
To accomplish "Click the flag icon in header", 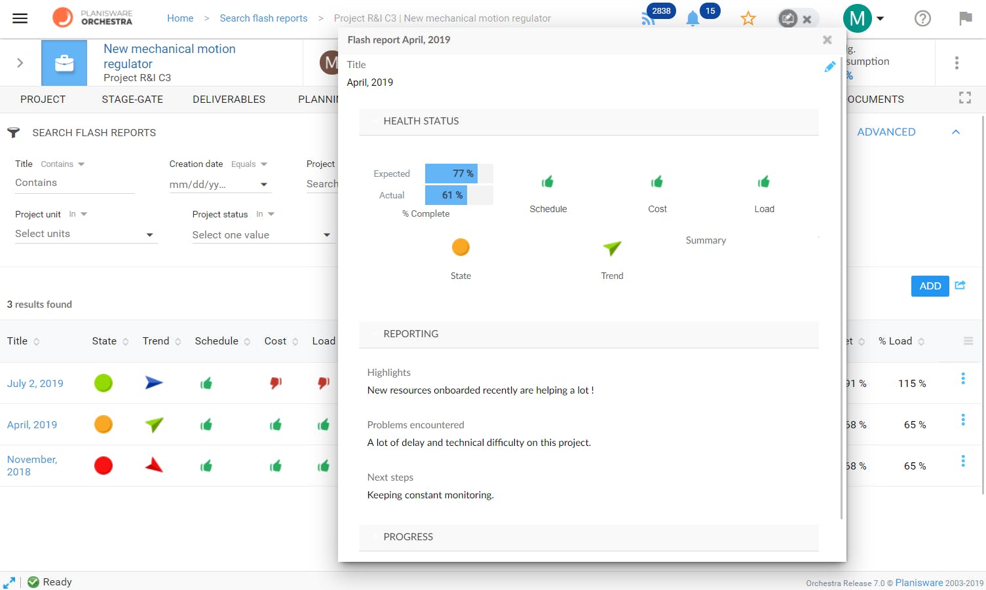I will coord(965,18).
